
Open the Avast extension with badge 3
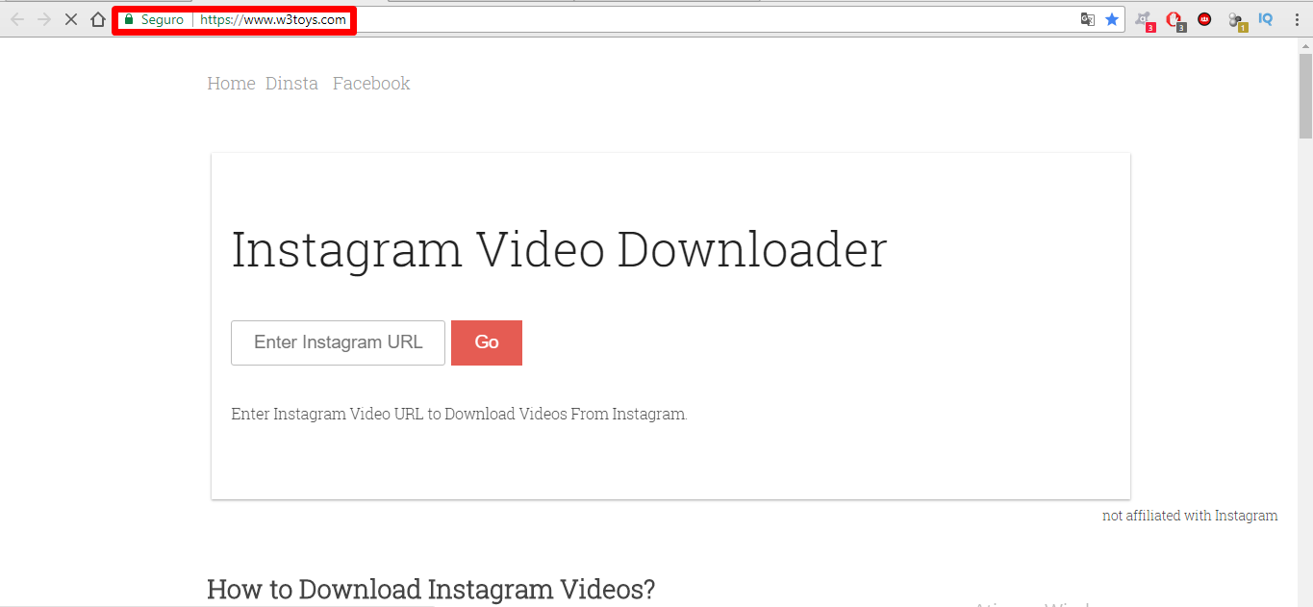[1145, 20]
